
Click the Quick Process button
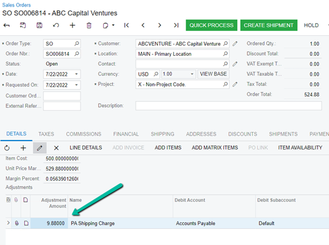[211, 25]
